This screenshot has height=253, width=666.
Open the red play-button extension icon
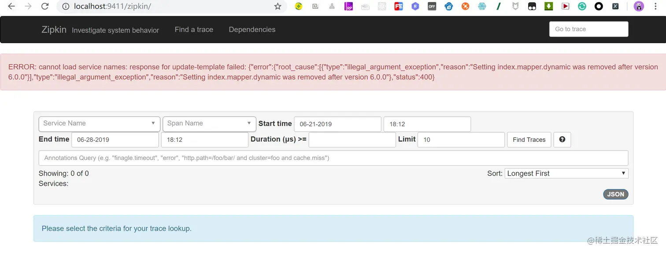click(x=566, y=7)
